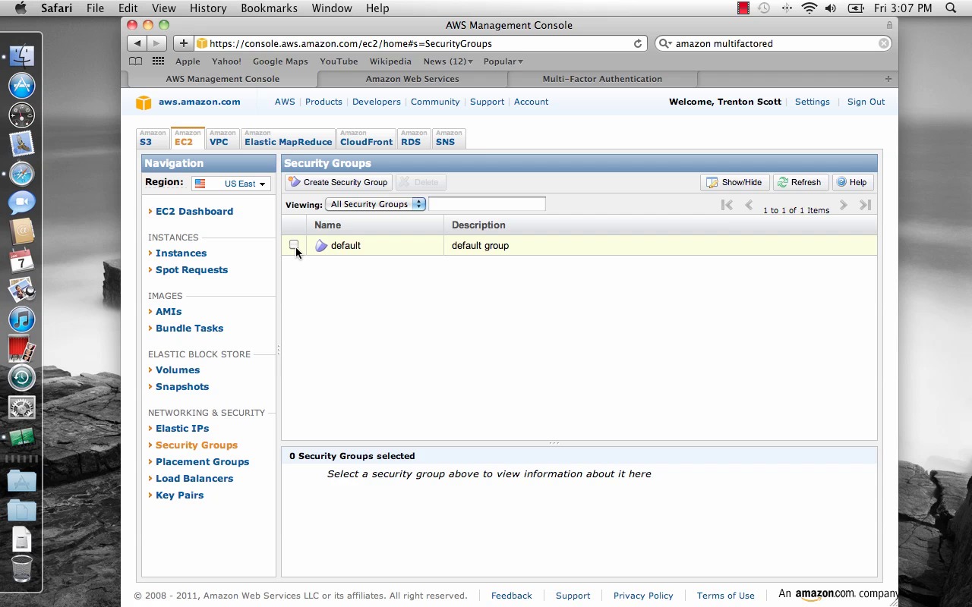972x607 pixels.
Task: Refresh the security groups list
Action: click(799, 182)
